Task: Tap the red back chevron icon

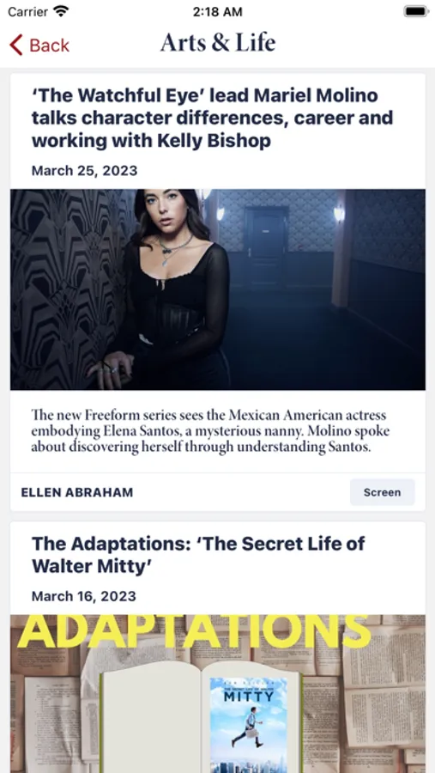Action: 15,45
